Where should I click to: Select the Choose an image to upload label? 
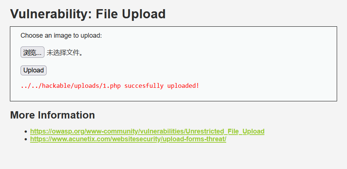tap(61, 35)
